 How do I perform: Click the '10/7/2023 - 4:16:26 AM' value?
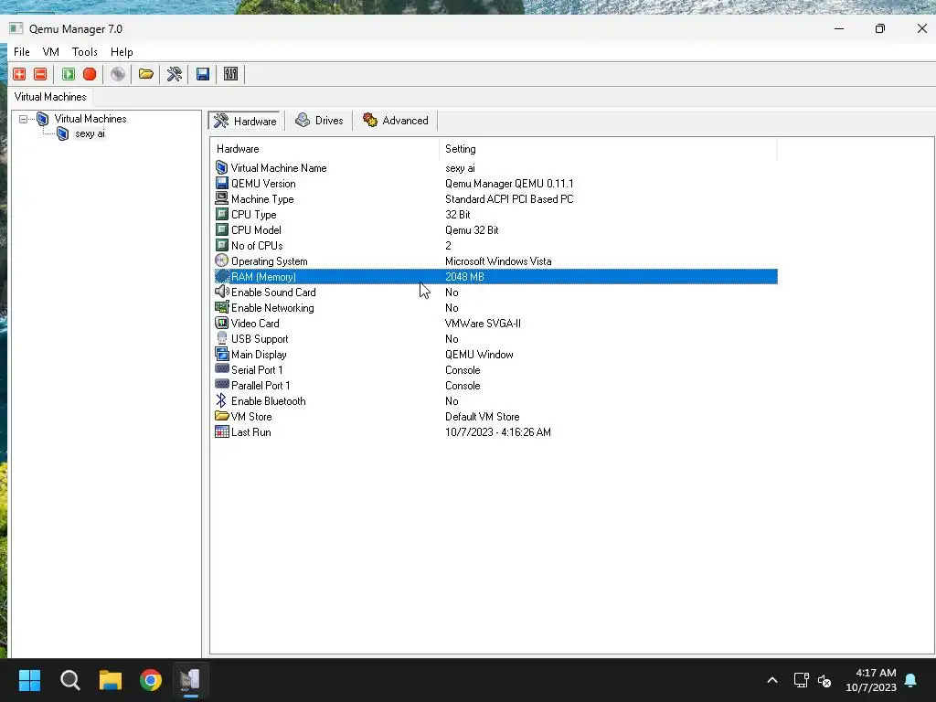pos(498,432)
